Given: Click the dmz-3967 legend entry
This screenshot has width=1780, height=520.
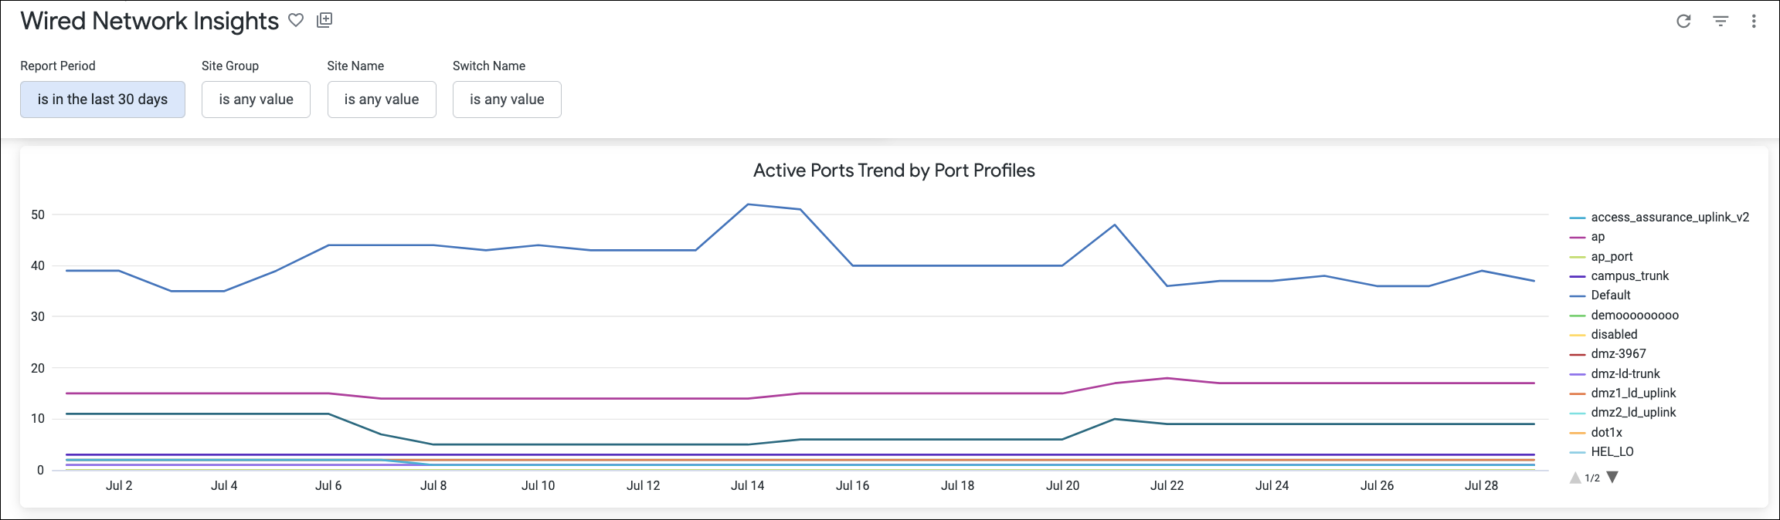Looking at the screenshot, I should (1618, 354).
